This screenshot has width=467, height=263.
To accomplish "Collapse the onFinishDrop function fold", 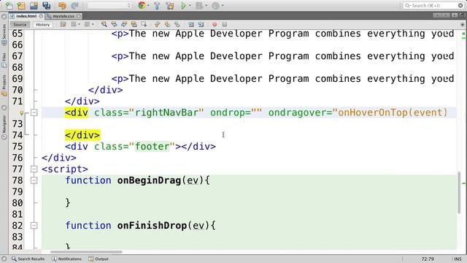I will click(34, 226).
